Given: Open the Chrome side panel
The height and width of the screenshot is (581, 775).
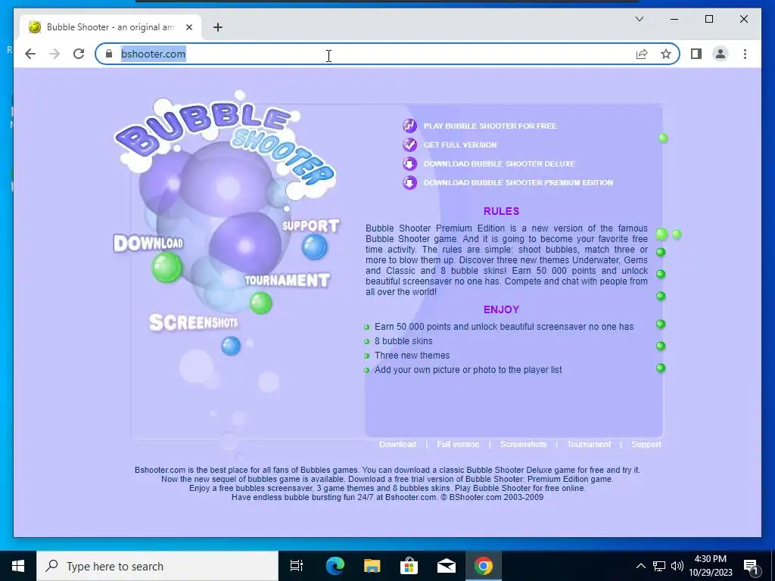Looking at the screenshot, I should 696,54.
